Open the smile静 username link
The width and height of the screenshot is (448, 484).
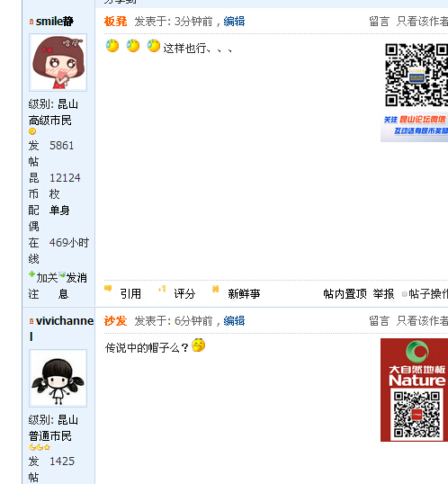[55, 22]
